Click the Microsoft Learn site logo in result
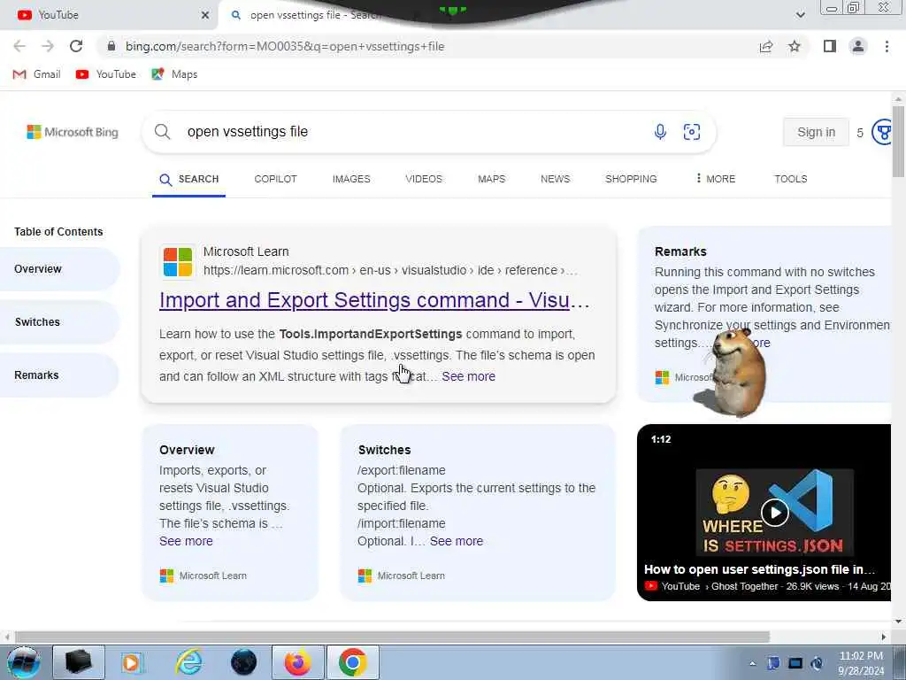The width and height of the screenshot is (906, 680). point(178,262)
